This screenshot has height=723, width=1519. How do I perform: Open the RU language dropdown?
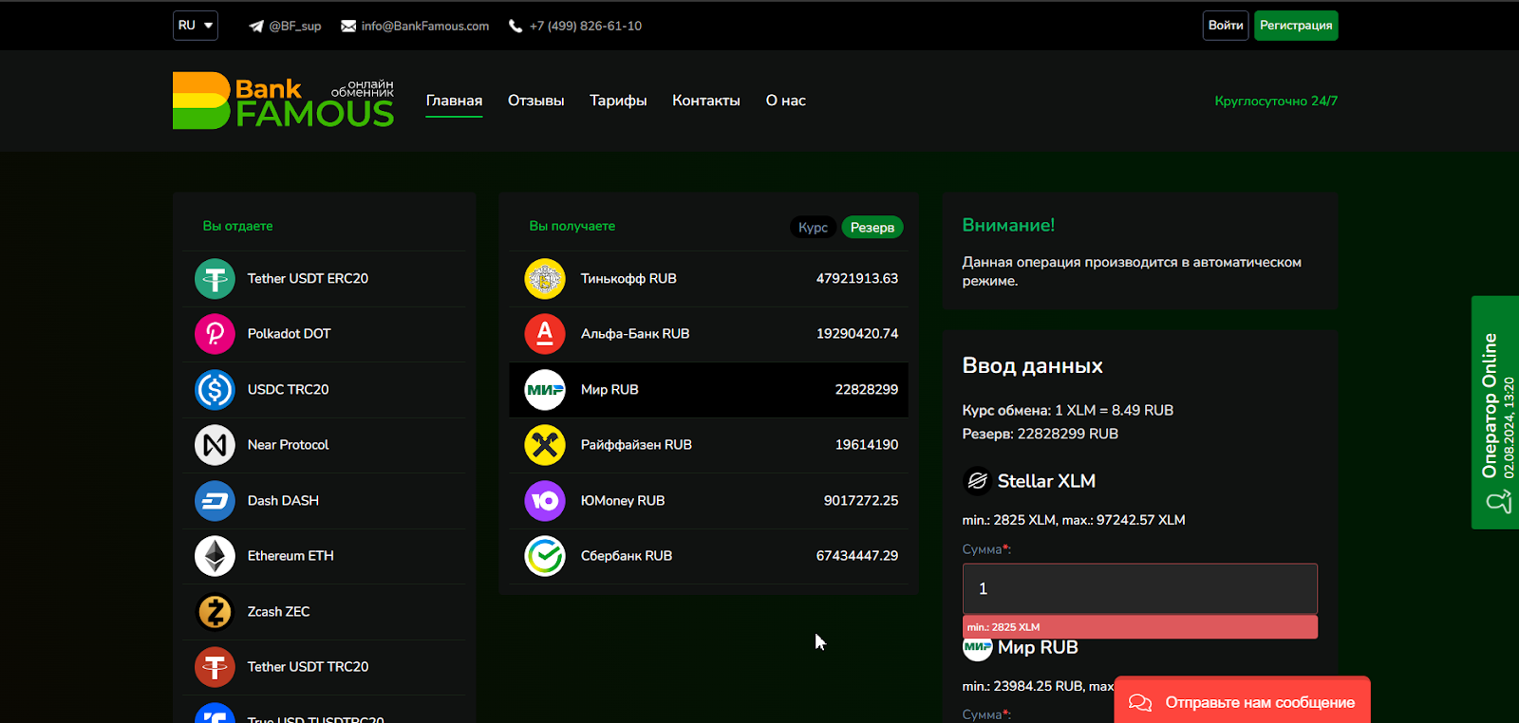(196, 26)
